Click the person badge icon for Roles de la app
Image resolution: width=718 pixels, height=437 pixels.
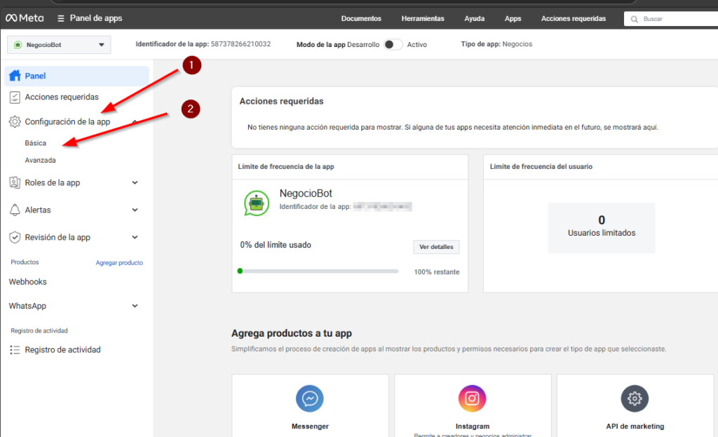(15, 183)
